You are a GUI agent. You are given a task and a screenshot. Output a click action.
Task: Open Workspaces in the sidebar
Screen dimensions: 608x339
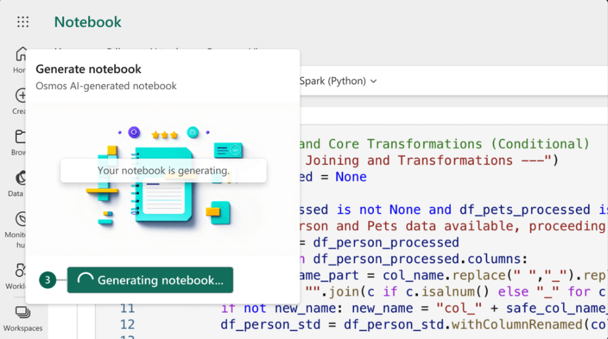23,319
